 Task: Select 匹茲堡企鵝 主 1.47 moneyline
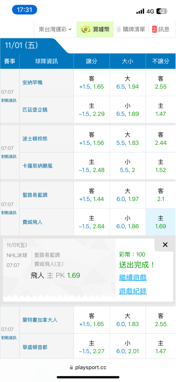pos(161,110)
